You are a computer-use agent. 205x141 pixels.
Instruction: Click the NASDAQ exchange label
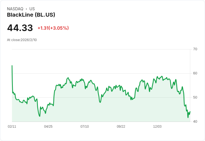click(15, 9)
